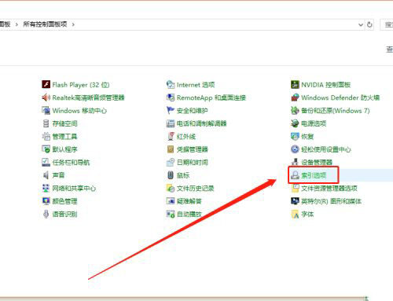
Task: Open the 语音识别 microphone icon
Action: (46, 214)
